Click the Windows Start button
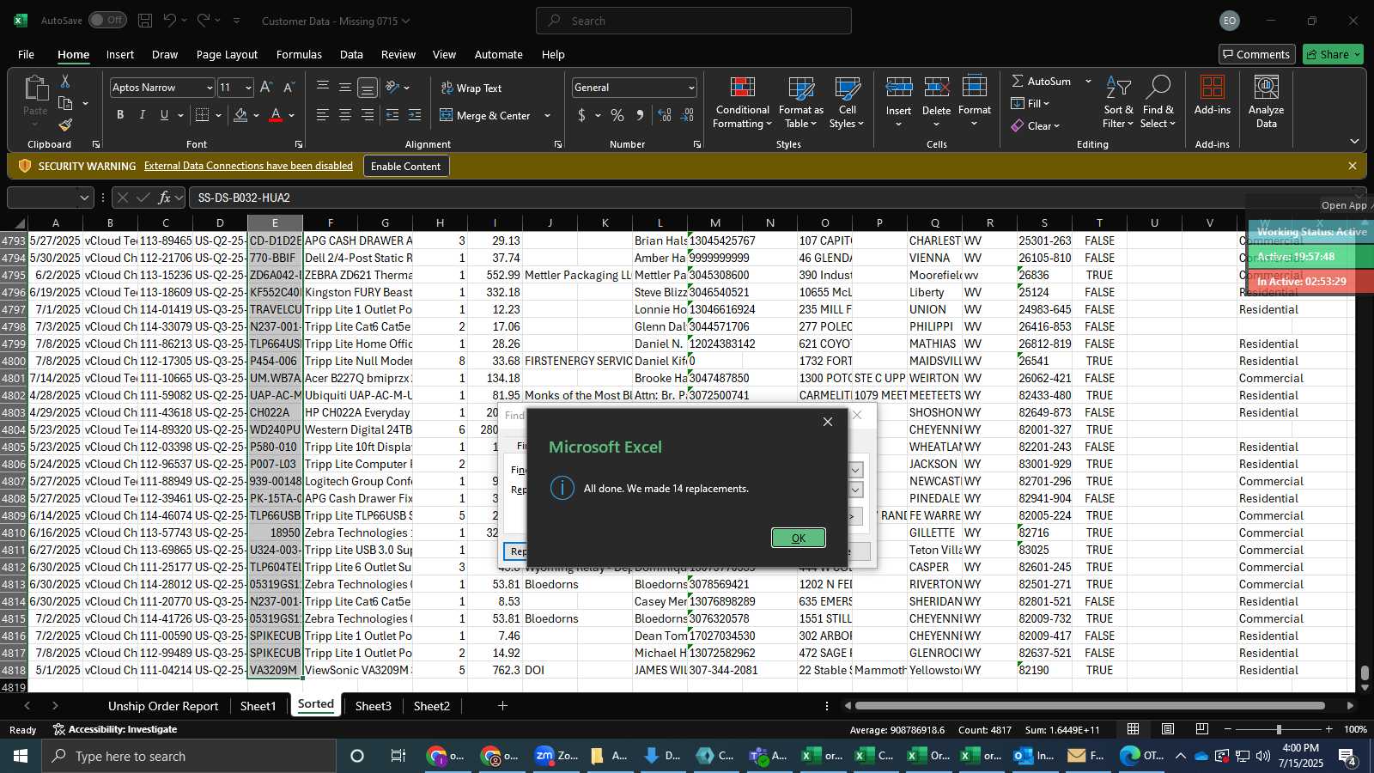 pos(21,756)
